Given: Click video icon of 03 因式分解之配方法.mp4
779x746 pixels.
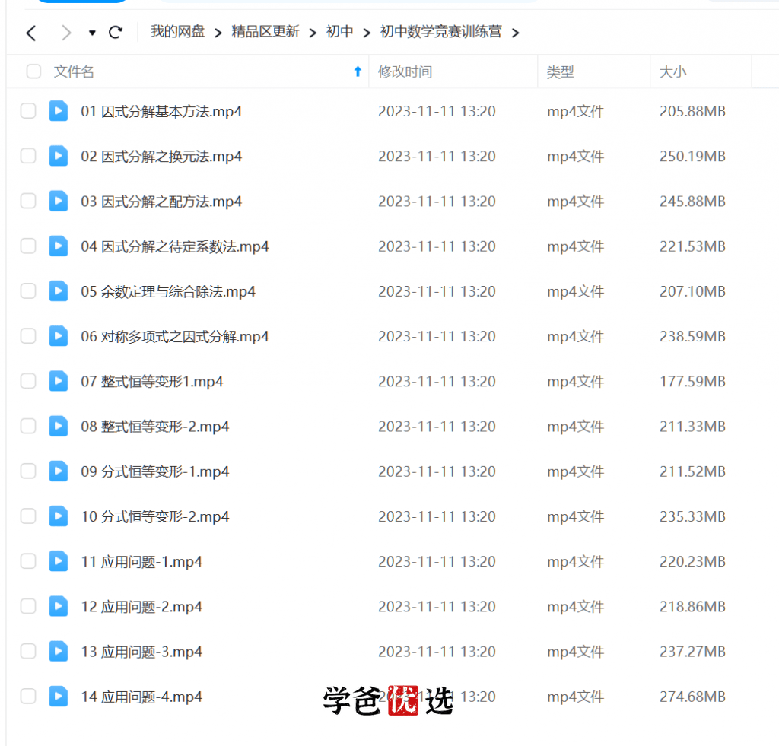Looking at the screenshot, I should [x=59, y=202].
